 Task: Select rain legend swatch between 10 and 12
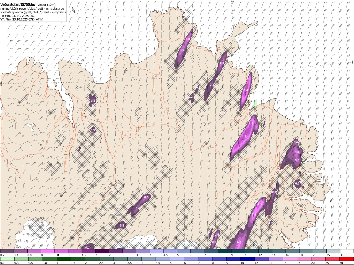point(247,259)
